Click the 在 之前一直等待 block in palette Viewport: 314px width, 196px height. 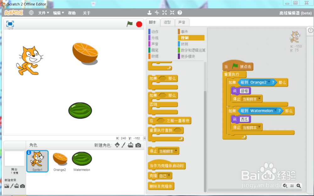point(170,121)
